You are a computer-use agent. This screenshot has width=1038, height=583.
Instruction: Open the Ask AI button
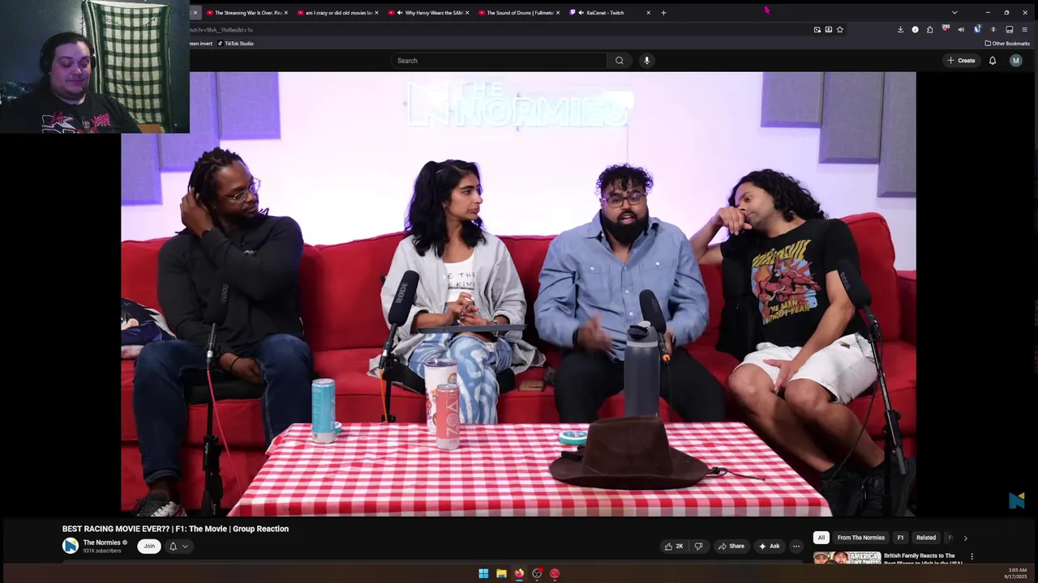(x=769, y=547)
